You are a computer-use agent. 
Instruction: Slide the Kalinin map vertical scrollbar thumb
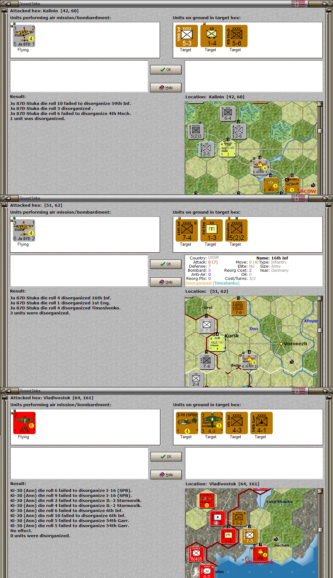tap(320, 131)
